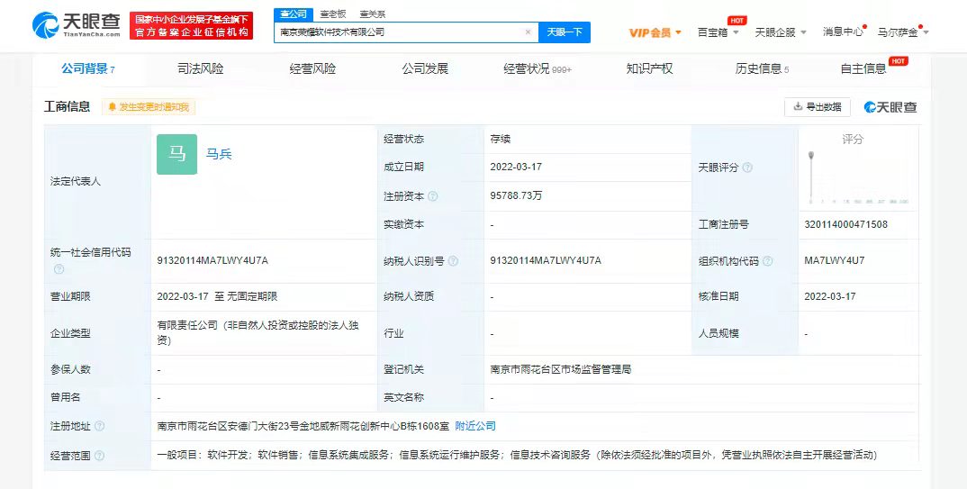This screenshot has width=967, height=489.
Task: Click the help icon beside 组织机构代码
Action: 768,261
